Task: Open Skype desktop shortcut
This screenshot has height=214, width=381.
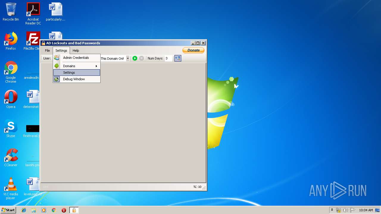Action: pos(11,128)
